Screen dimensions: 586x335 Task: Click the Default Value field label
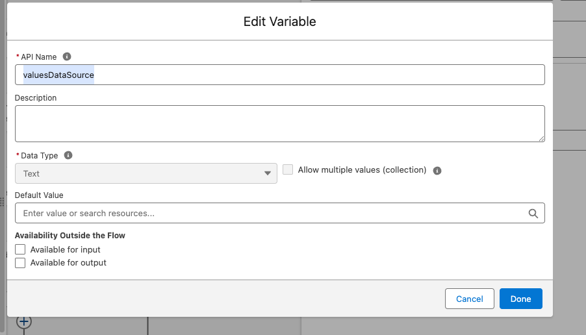coord(39,195)
